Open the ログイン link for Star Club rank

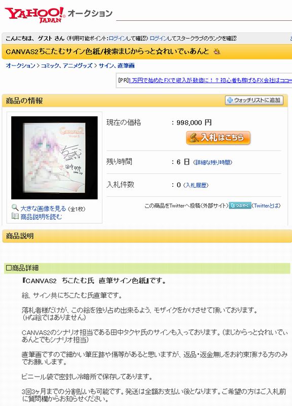tap(158, 39)
